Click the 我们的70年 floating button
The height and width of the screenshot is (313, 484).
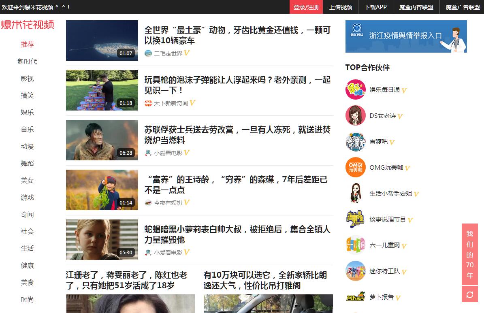coord(469,254)
